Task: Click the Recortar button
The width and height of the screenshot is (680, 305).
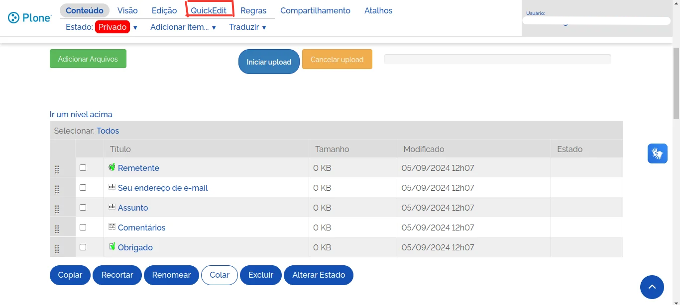Action: coord(117,275)
